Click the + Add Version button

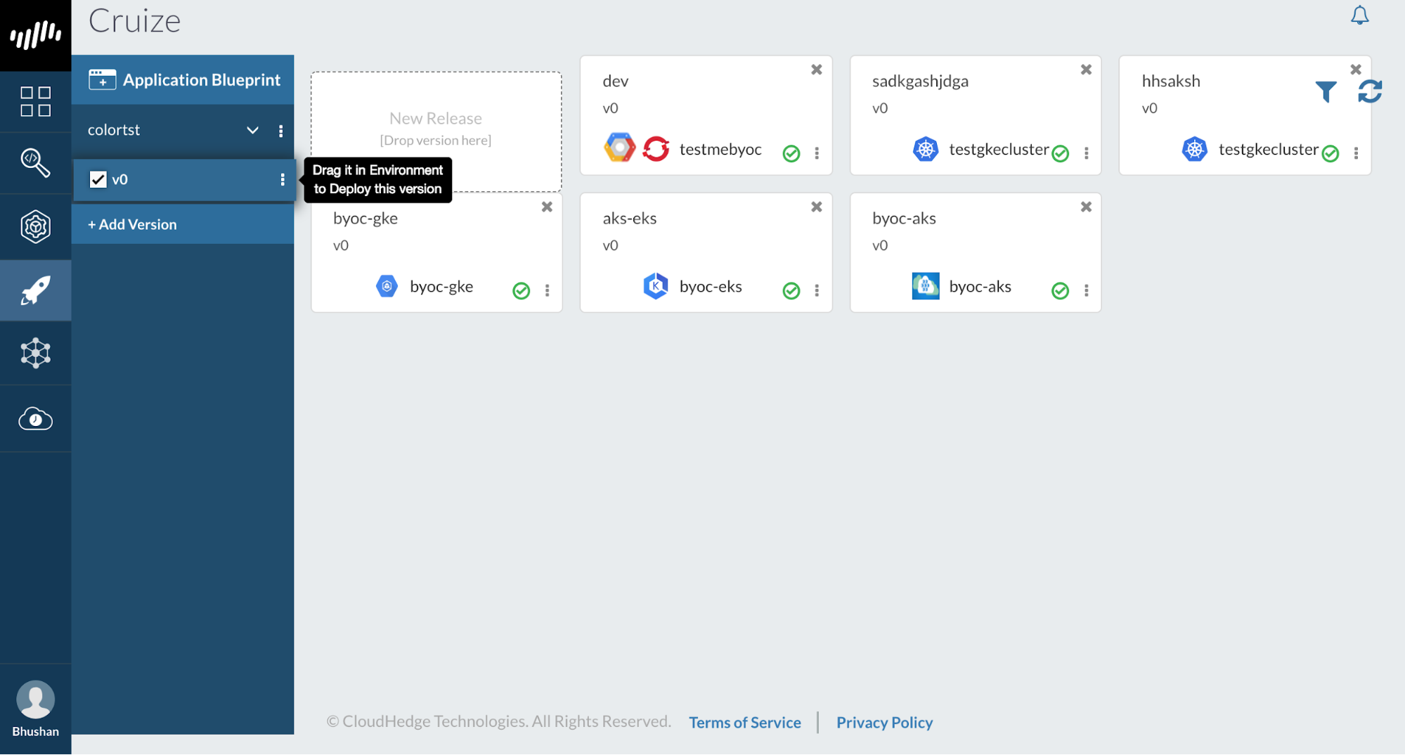coord(132,224)
